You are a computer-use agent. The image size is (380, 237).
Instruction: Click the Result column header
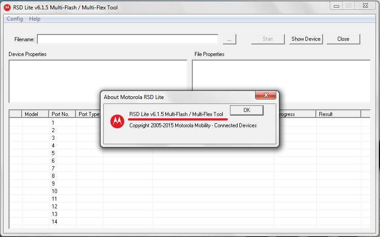click(338, 114)
